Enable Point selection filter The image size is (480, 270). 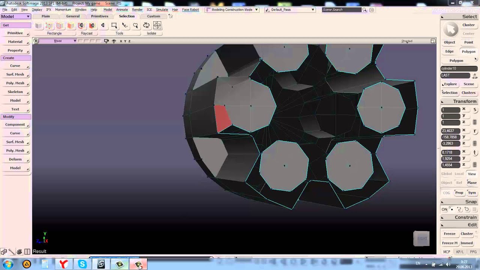click(468, 42)
